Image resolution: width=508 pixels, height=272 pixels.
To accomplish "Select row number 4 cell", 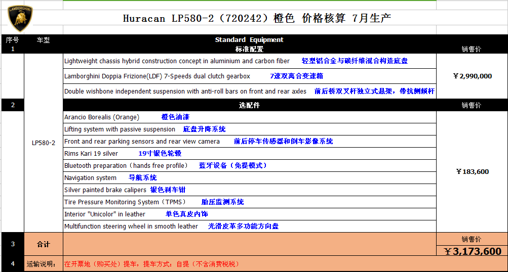I will click(x=13, y=263).
